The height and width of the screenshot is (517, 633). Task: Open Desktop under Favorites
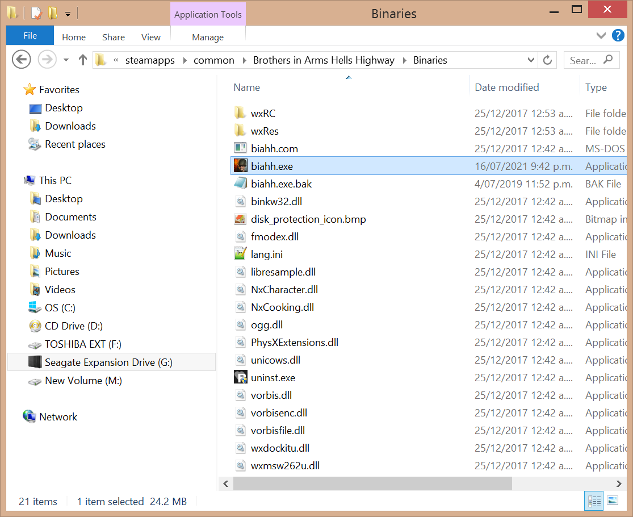(x=64, y=108)
